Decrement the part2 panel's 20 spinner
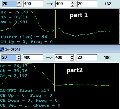120x109 pixels. 18,59
